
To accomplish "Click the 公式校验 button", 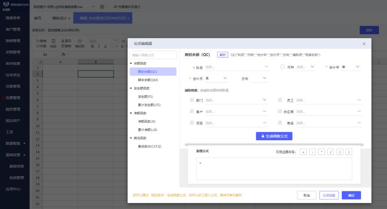I will pyautogui.click(x=328, y=195).
